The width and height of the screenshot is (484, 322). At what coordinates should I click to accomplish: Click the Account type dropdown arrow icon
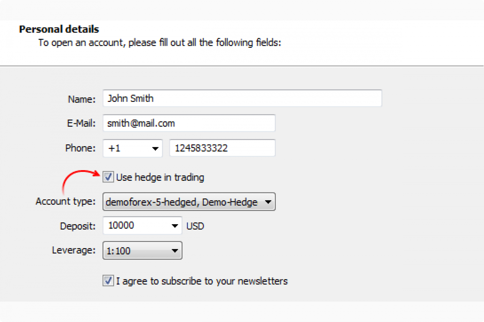[268, 202]
